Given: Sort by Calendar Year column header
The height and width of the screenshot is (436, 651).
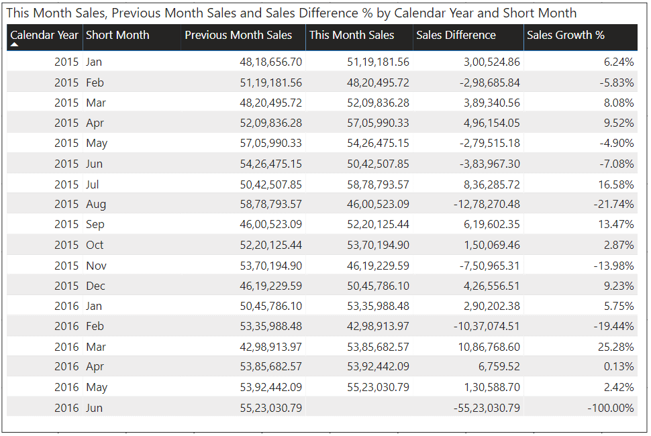Looking at the screenshot, I should pyautogui.click(x=44, y=35).
